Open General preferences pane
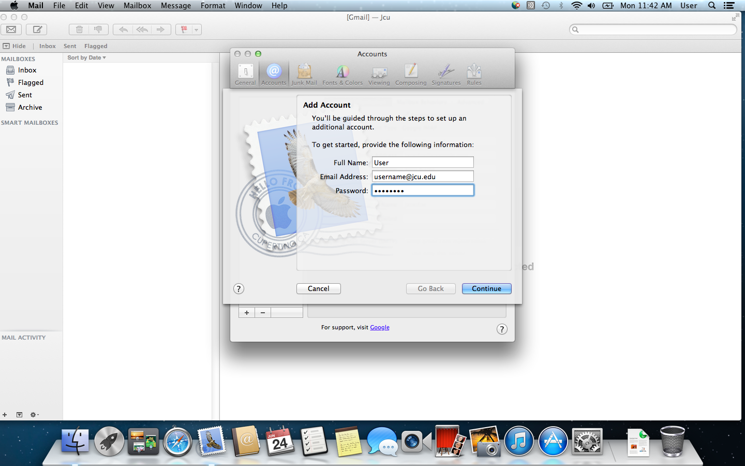This screenshot has width=745, height=466. click(x=245, y=75)
